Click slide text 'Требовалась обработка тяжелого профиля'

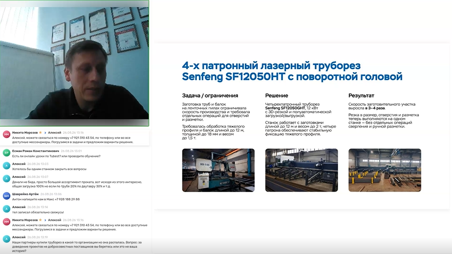(213, 128)
